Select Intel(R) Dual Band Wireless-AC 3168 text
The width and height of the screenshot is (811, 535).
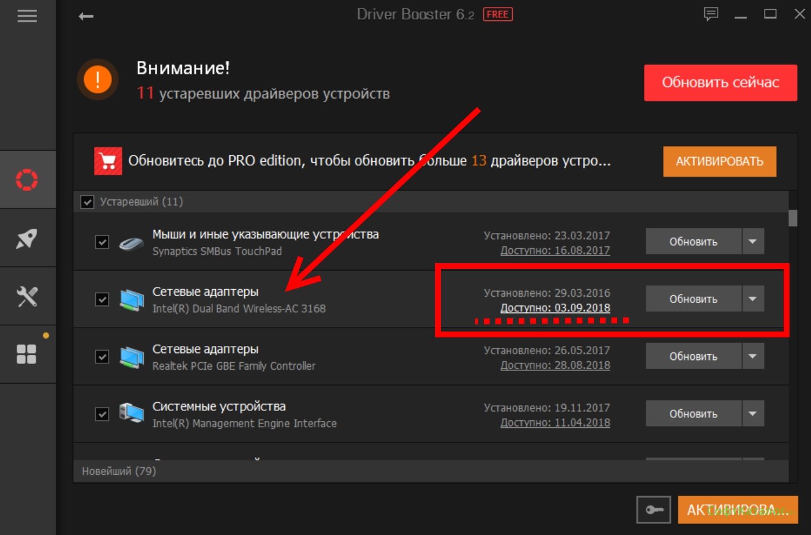coord(239,309)
